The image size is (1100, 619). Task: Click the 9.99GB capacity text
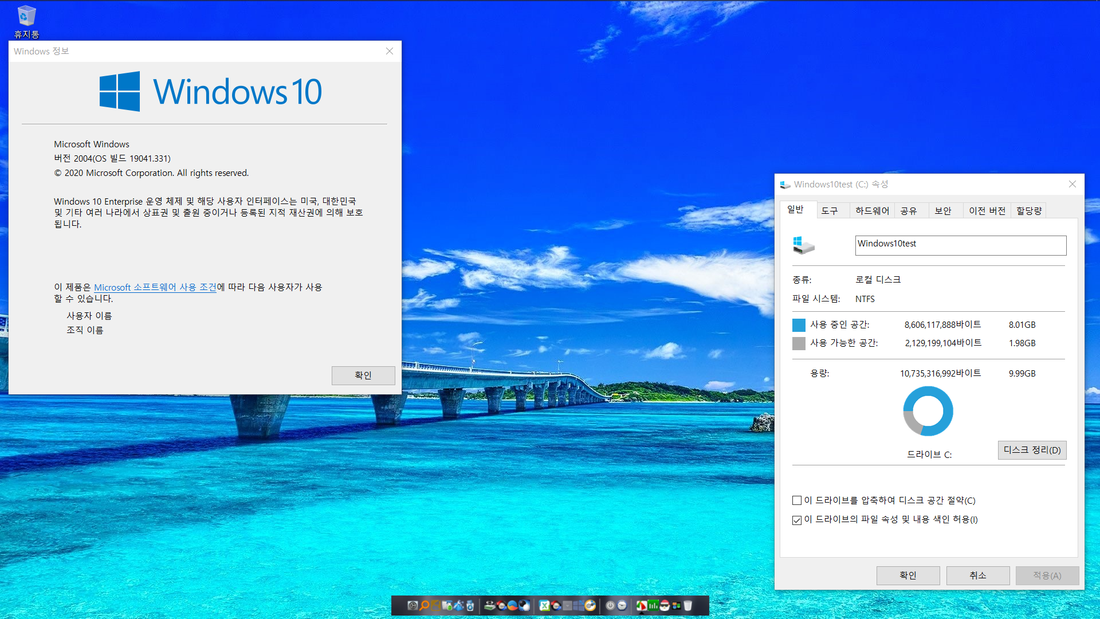point(1022,373)
